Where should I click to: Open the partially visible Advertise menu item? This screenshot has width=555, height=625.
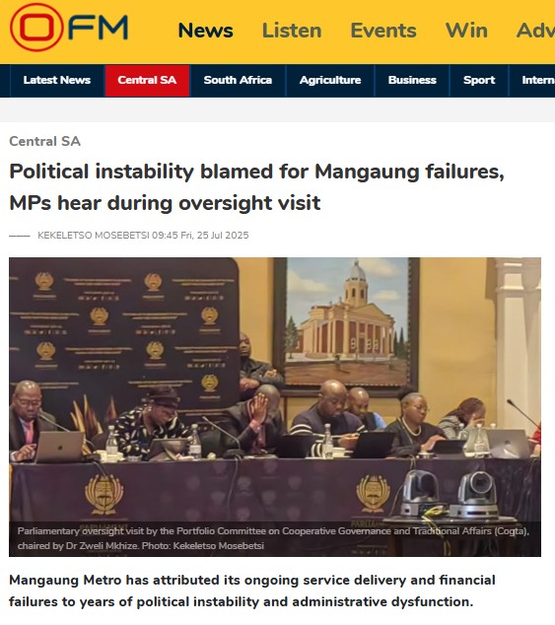535,31
